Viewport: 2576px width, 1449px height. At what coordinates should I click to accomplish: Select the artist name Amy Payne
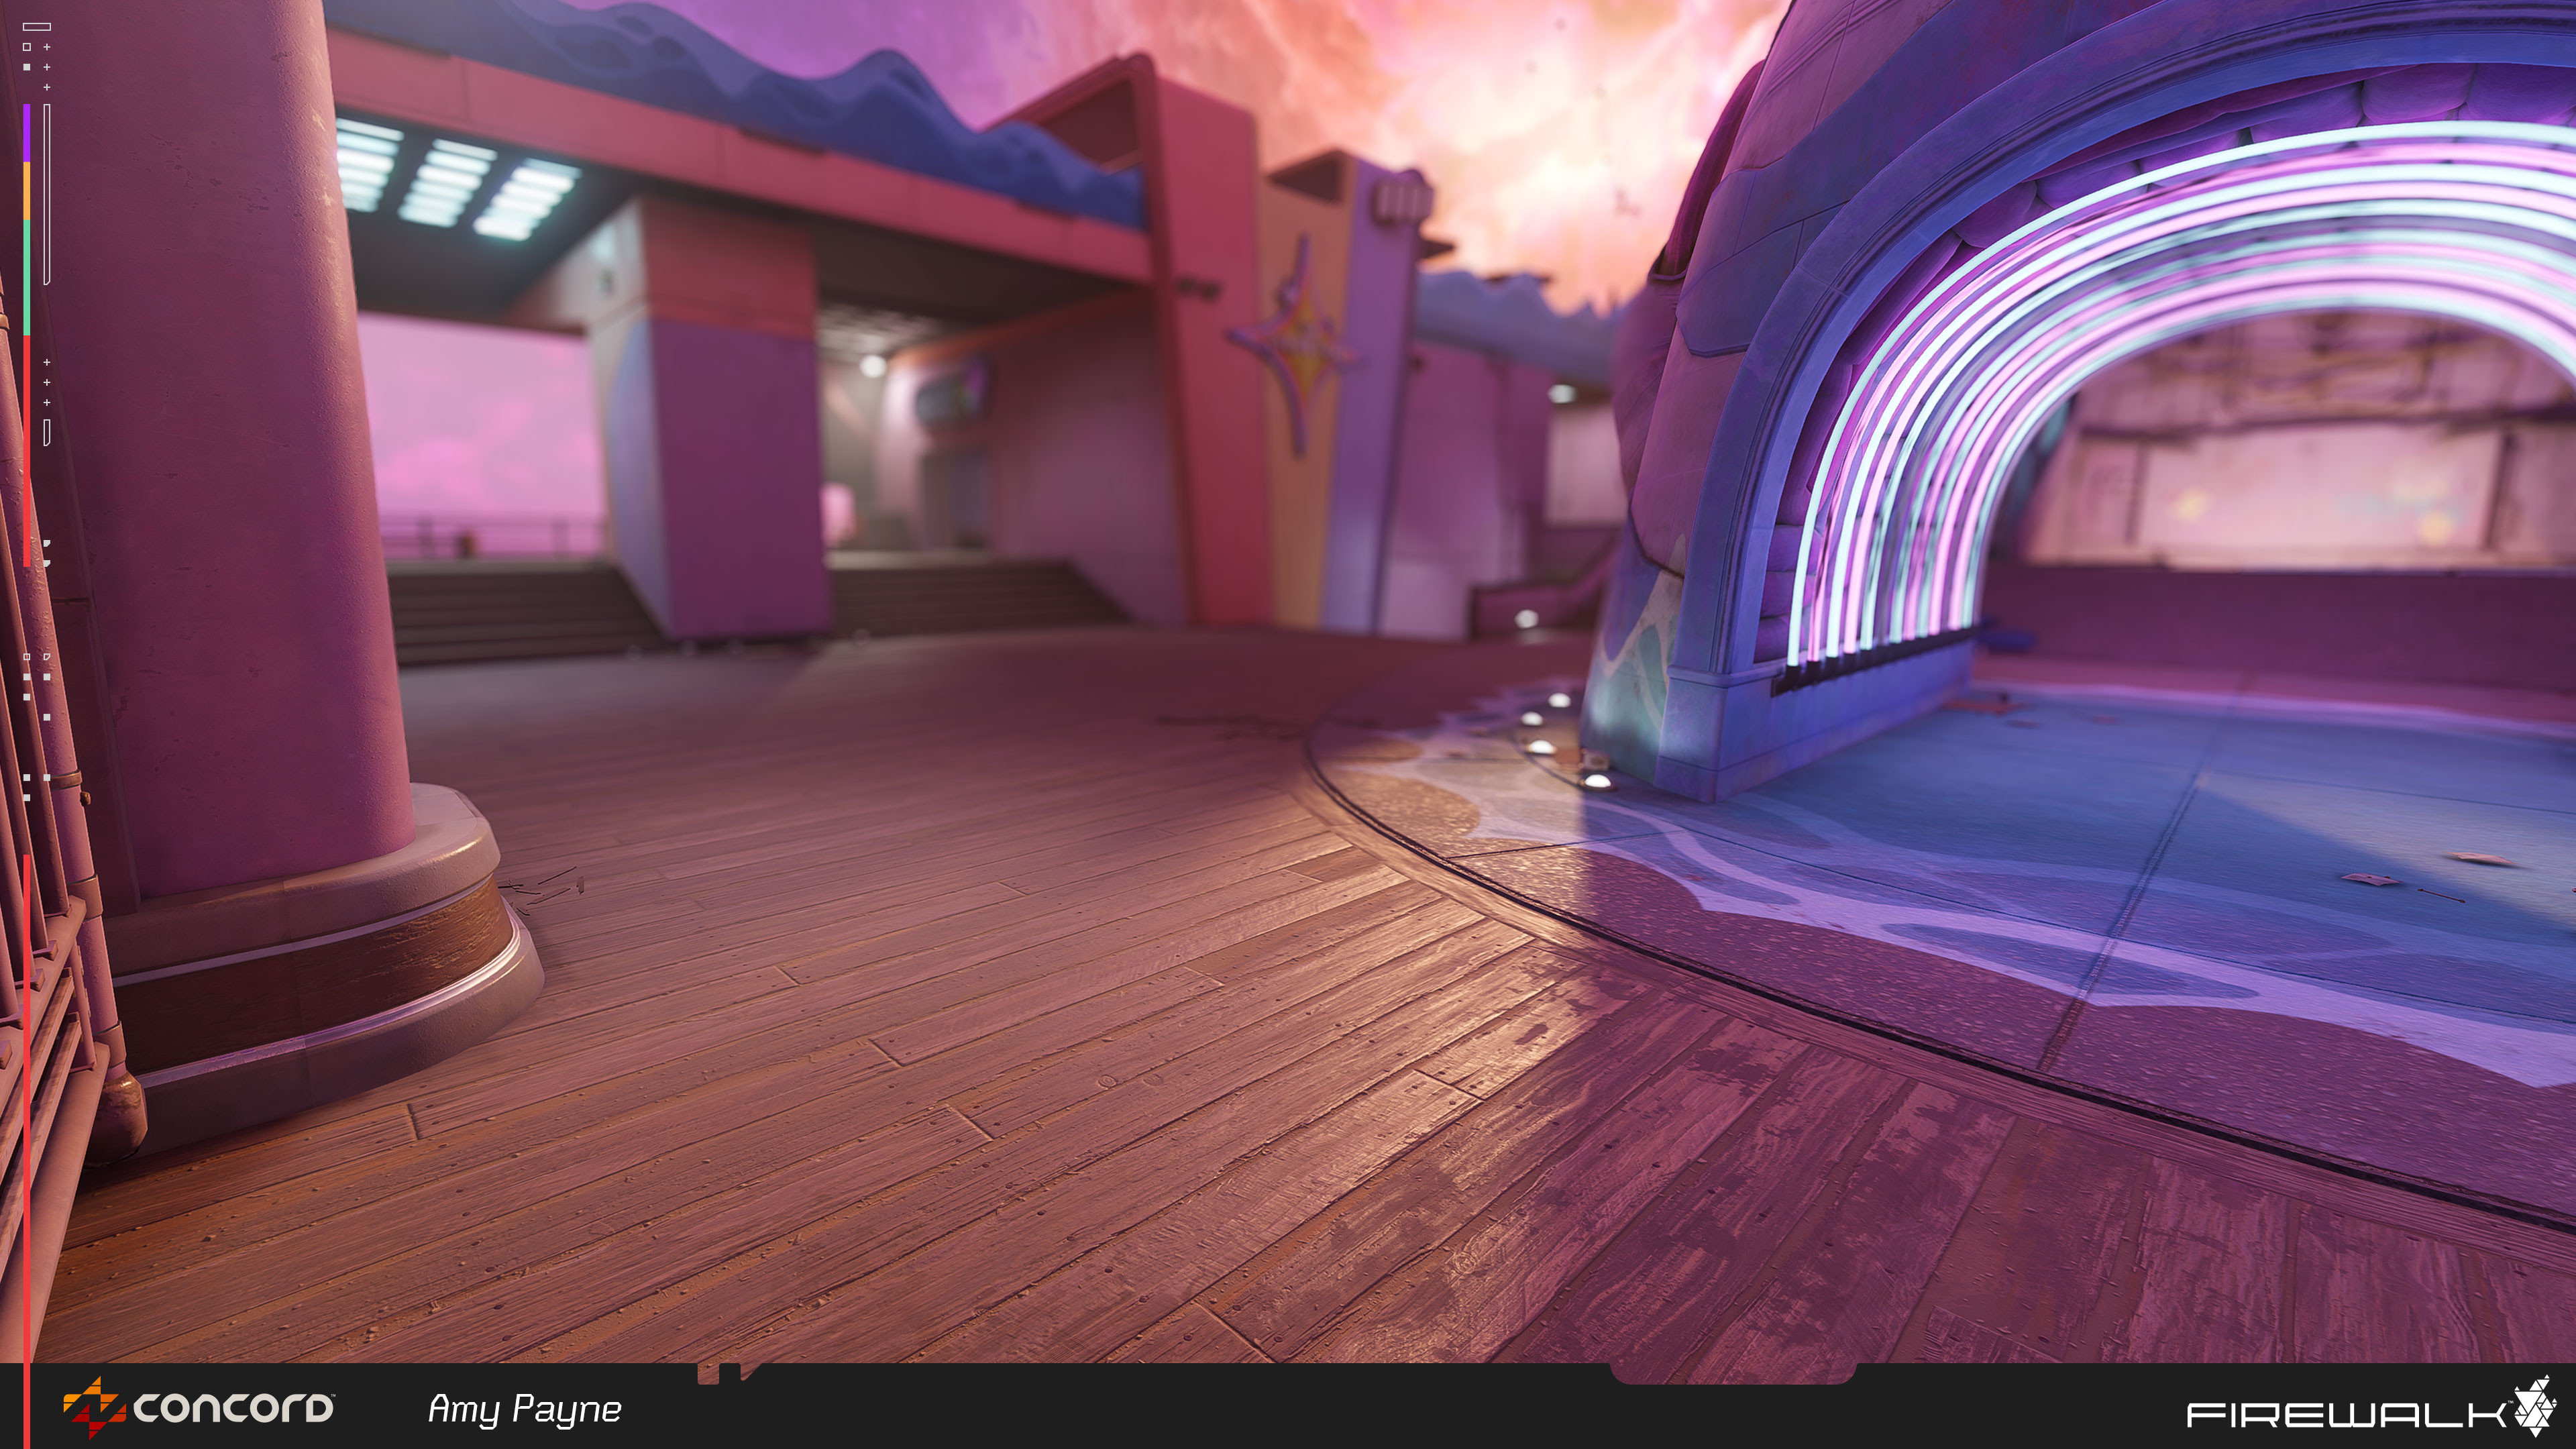[x=525, y=1410]
